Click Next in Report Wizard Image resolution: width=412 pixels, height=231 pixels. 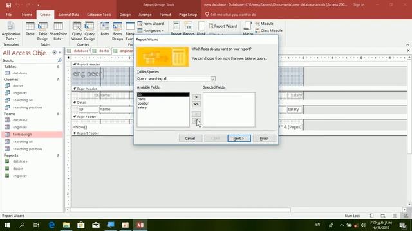point(239,139)
